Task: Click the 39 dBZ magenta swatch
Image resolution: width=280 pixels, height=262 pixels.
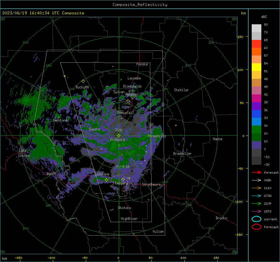Action: 256,98
